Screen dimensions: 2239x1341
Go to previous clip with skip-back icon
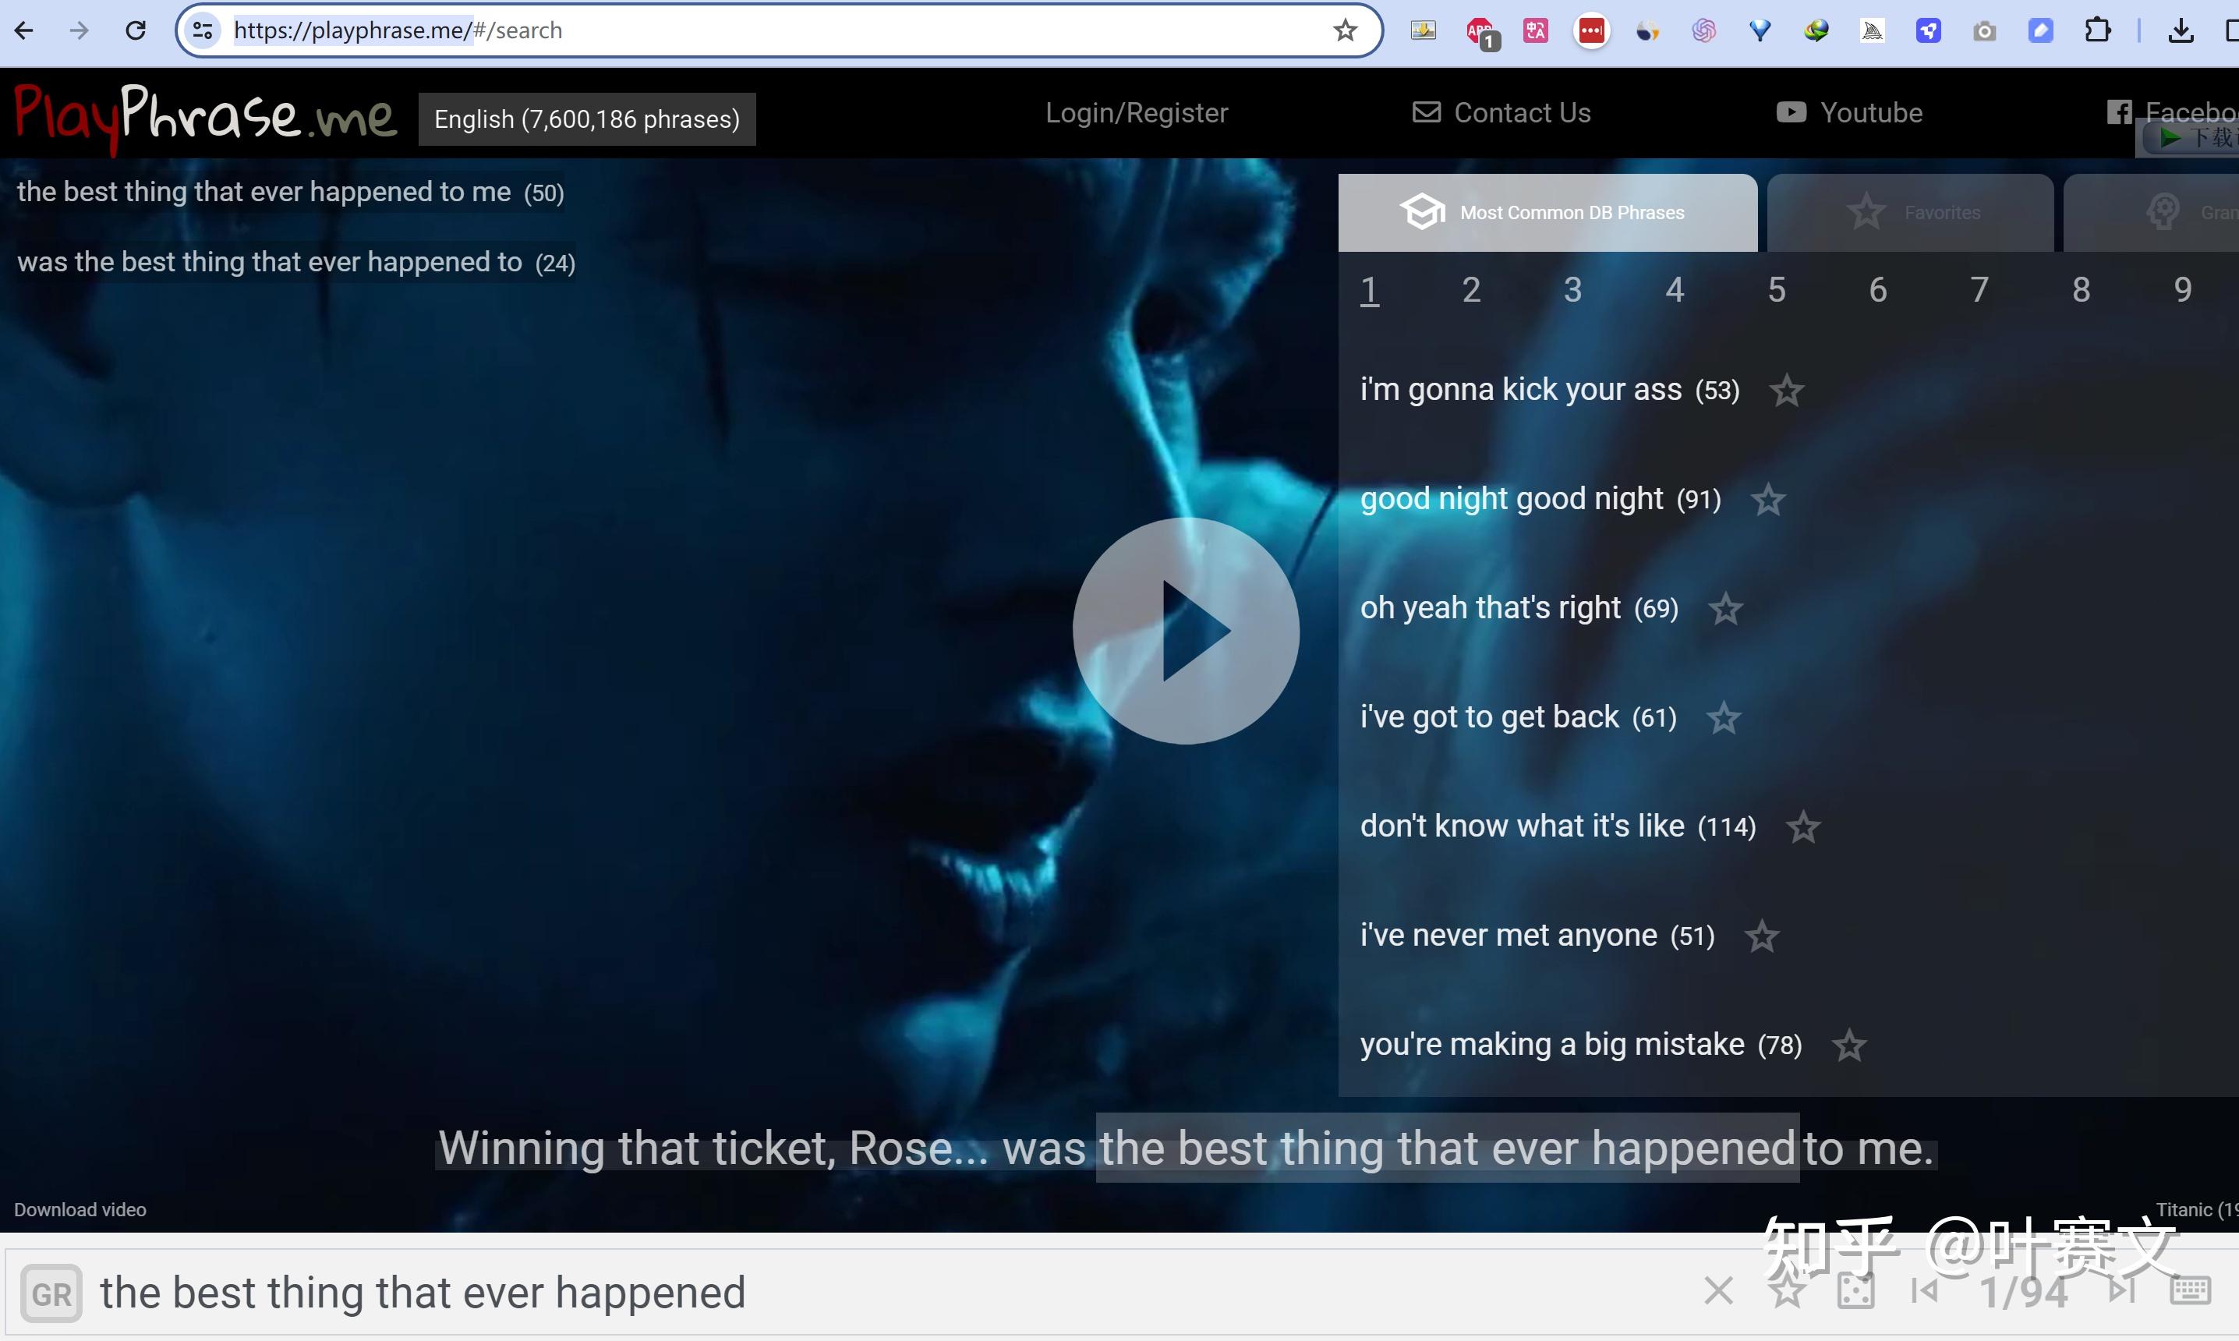[x=1925, y=1291]
